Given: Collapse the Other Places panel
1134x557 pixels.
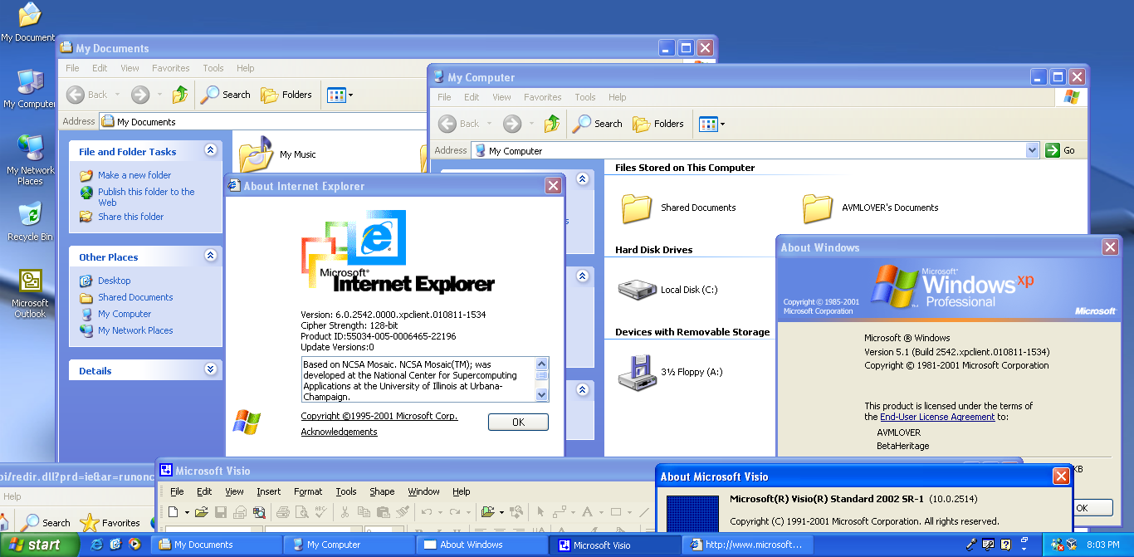Looking at the screenshot, I should pos(211,256).
